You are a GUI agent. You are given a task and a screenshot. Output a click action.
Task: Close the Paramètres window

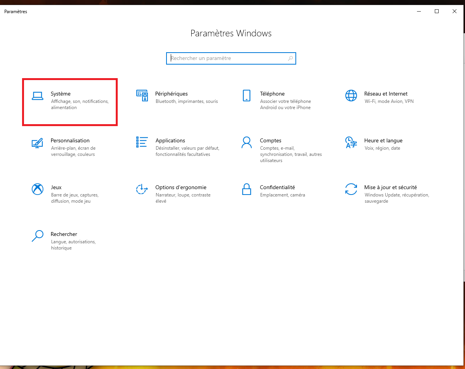455,11
